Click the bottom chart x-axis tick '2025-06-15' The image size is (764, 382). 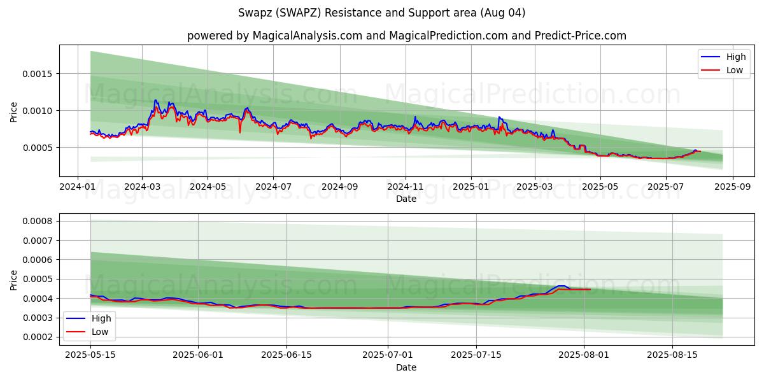pyautogui.click(x=286, y=356)
